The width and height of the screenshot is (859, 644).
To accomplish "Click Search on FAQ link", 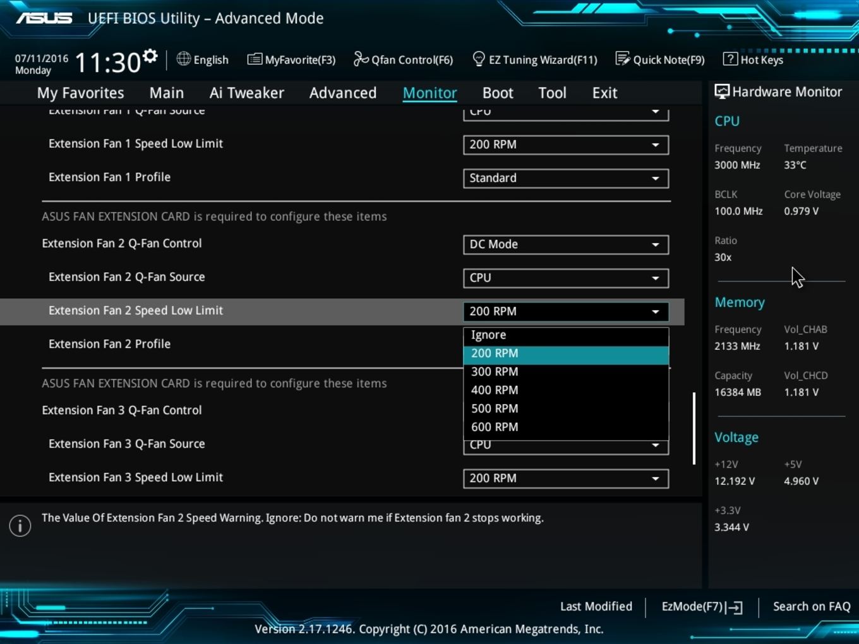I will click(x=812, y=606).
